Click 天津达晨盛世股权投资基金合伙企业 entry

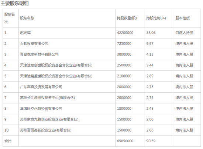click(56, 76)
